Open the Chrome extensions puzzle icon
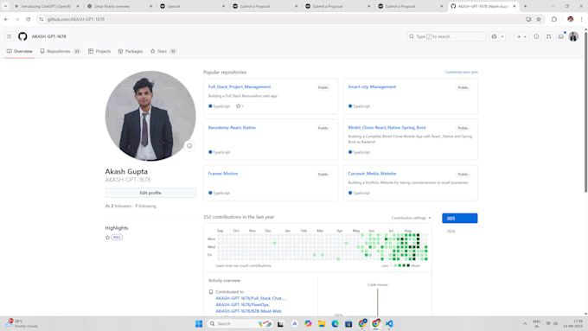 pyautogui.click(x=554, y=19)
